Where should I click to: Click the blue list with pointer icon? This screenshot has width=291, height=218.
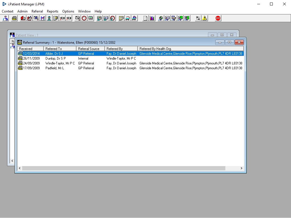(36, 18)
